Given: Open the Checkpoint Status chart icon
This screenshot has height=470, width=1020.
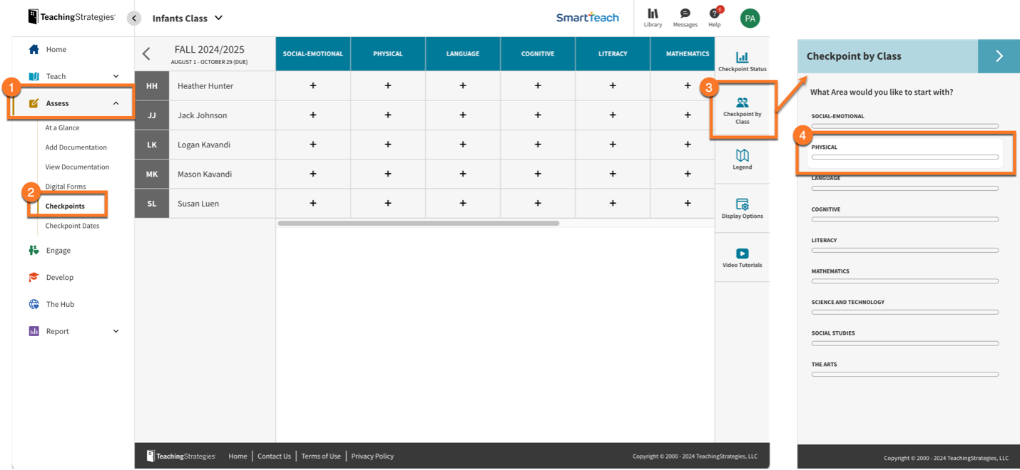Looking at the screenshot, I should (742, 58).
